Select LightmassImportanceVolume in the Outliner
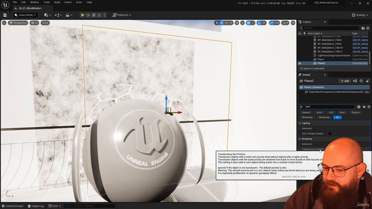The width and height of the screenshot is (372, 209). 334,56
